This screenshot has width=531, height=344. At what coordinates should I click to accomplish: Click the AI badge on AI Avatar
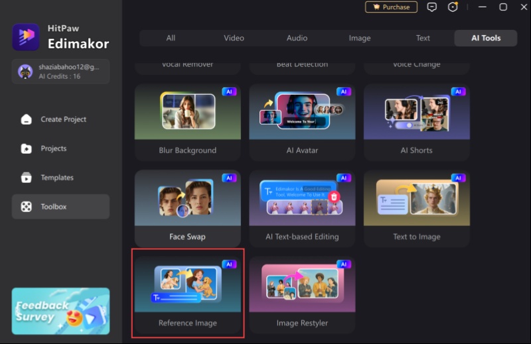344,91
